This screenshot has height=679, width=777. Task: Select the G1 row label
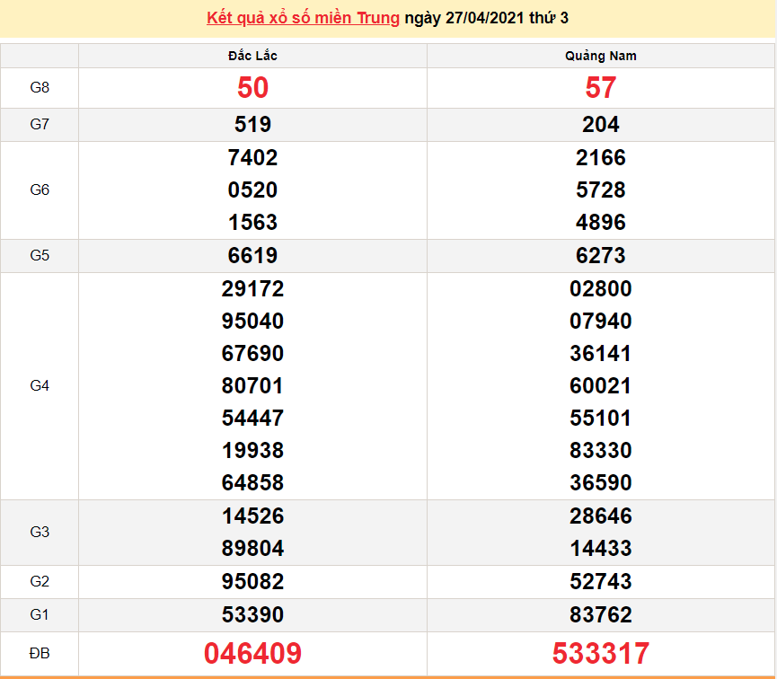(x=40, y=614)
